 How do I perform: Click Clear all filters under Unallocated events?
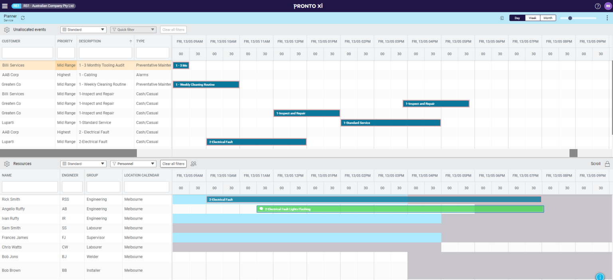(x=173, y=29)
